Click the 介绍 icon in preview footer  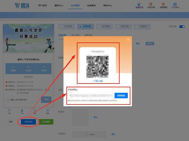[x=9, y=111]
